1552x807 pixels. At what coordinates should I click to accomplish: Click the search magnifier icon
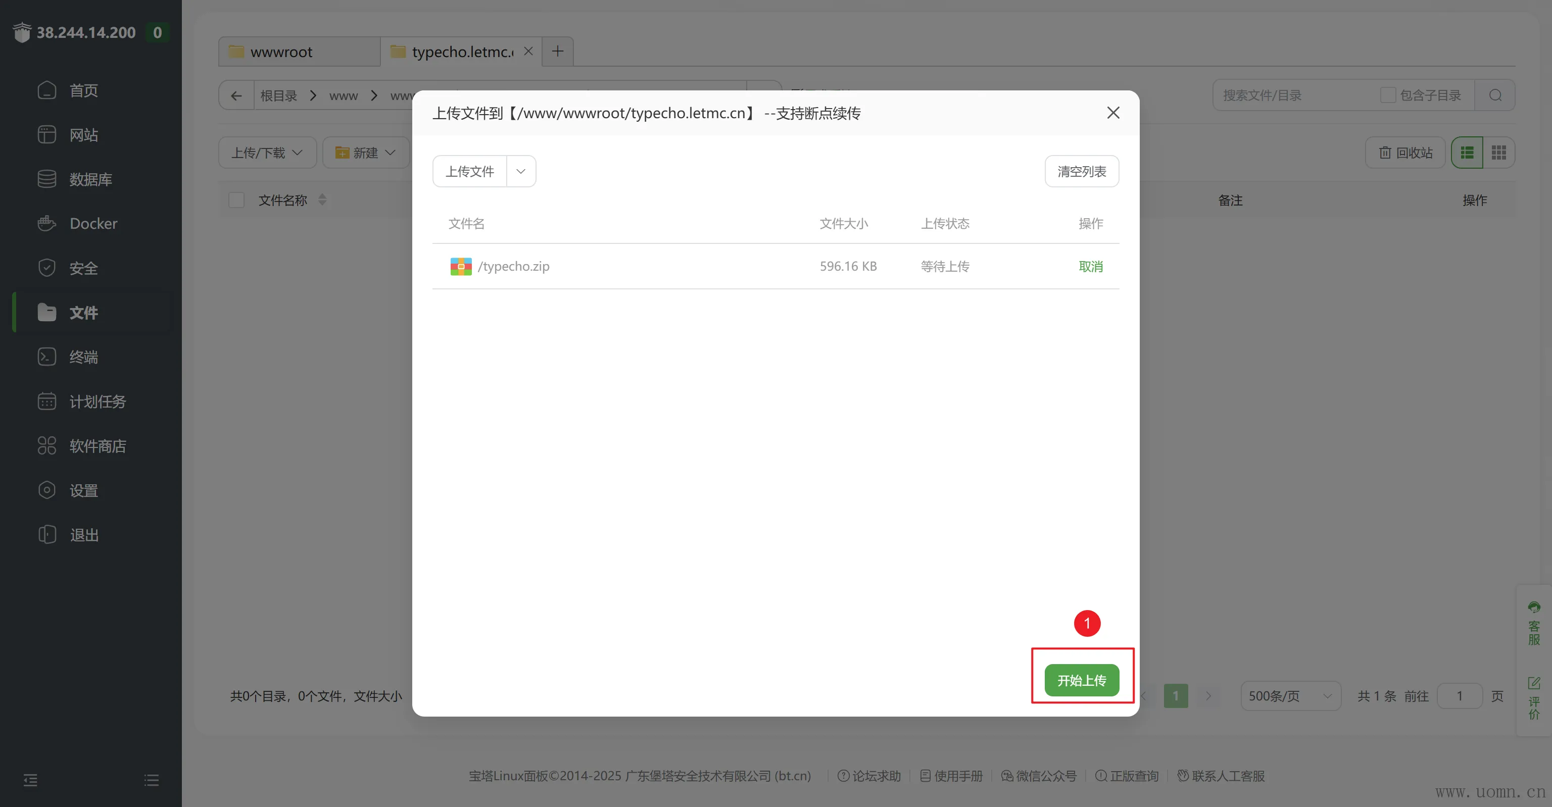coord(1495,95)
